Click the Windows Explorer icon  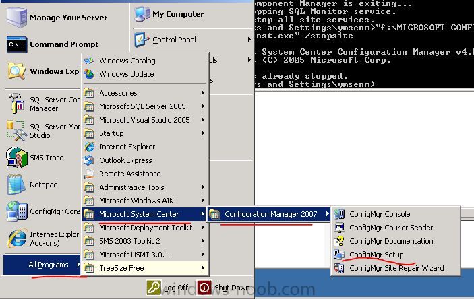[17, 71]
